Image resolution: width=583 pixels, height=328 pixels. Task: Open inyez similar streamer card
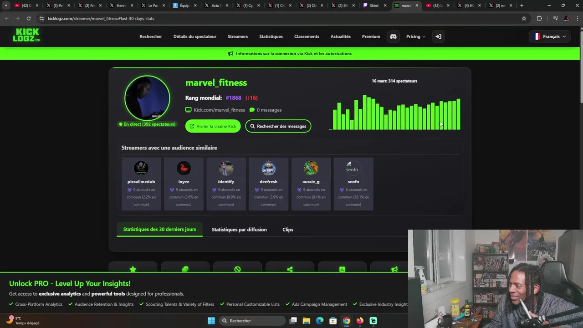click(184, 184)
